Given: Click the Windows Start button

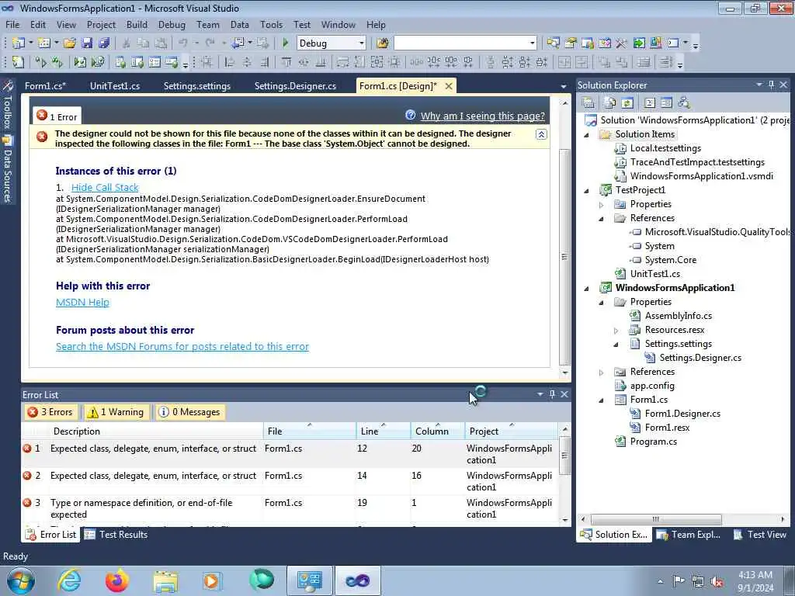Looking at the screenshot, I should click(x=20, y=580).
